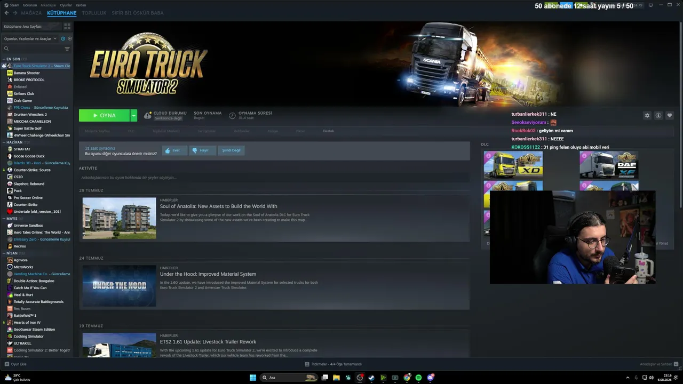Open game settings gear icon

pos(647,115)
